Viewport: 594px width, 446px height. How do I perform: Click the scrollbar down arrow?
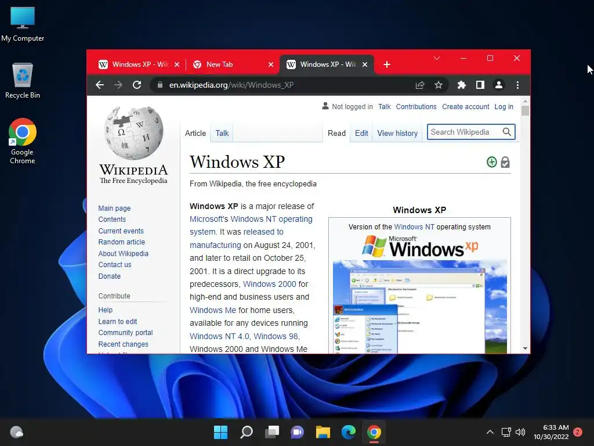[525, 348]
